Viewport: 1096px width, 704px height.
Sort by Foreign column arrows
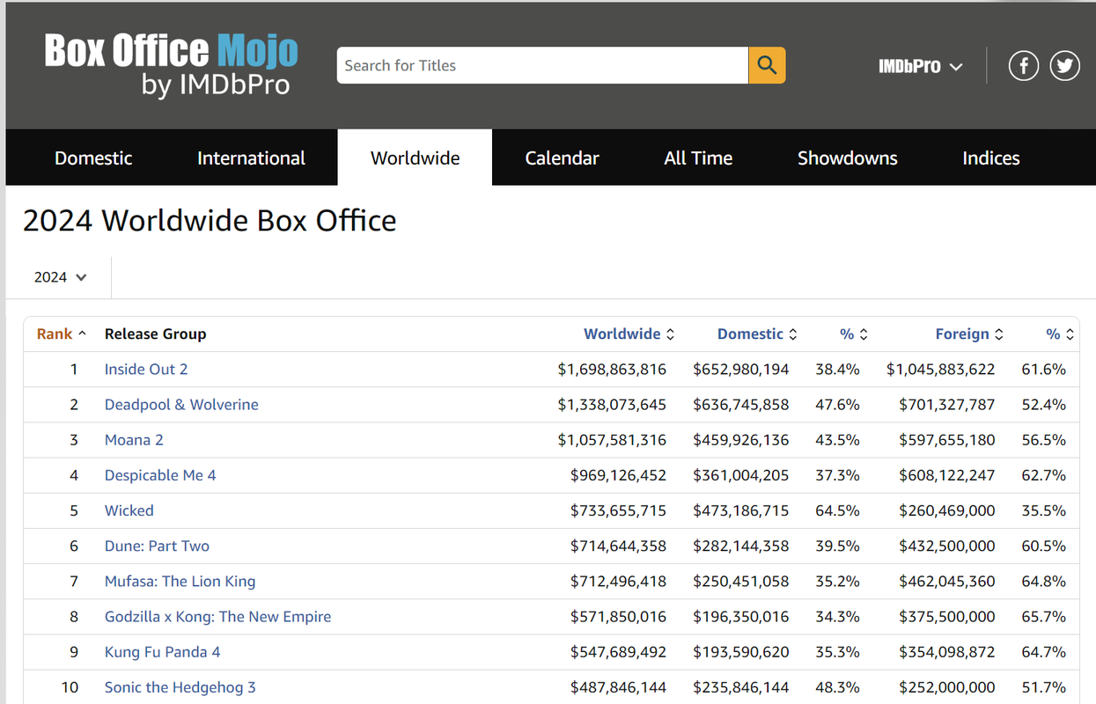tap(998, 334)
